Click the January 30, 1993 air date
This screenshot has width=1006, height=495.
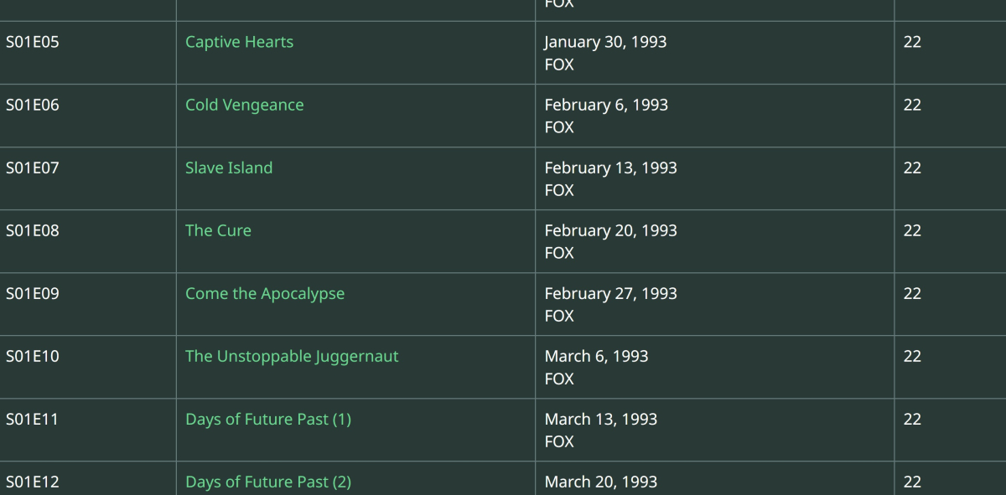605,42
